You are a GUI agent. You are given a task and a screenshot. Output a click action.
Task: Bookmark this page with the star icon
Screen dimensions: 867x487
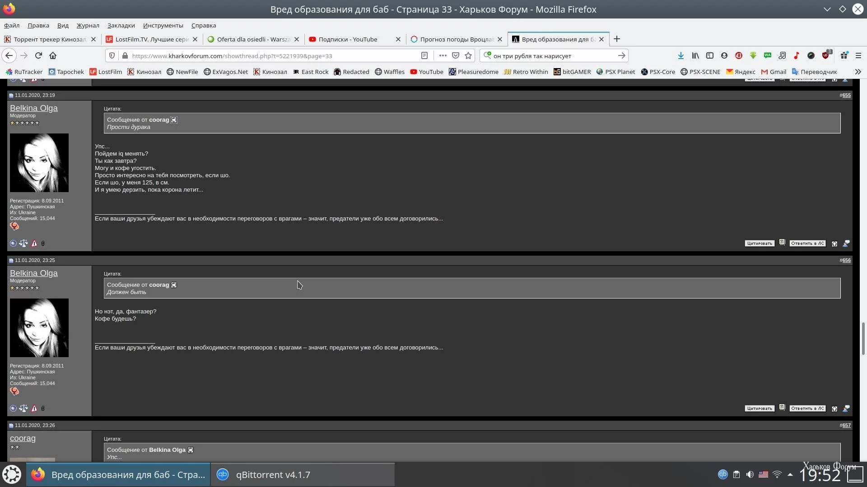click(468, 55)
